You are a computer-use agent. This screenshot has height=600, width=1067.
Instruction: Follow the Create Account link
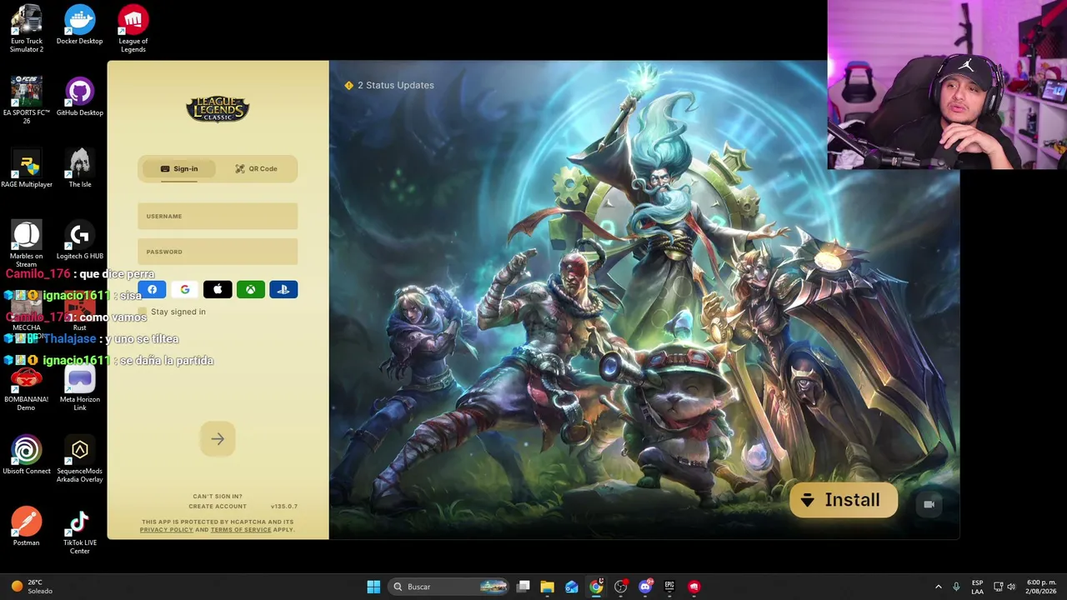point(218,507)
